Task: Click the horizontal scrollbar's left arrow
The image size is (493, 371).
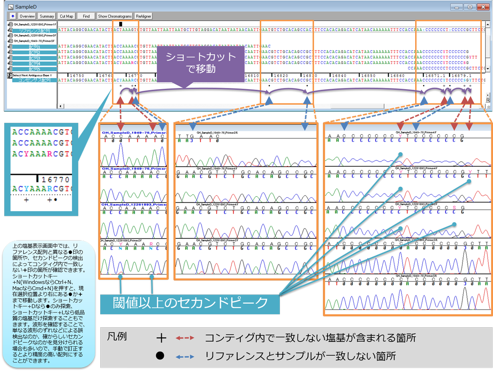Action: coord(60,106)
